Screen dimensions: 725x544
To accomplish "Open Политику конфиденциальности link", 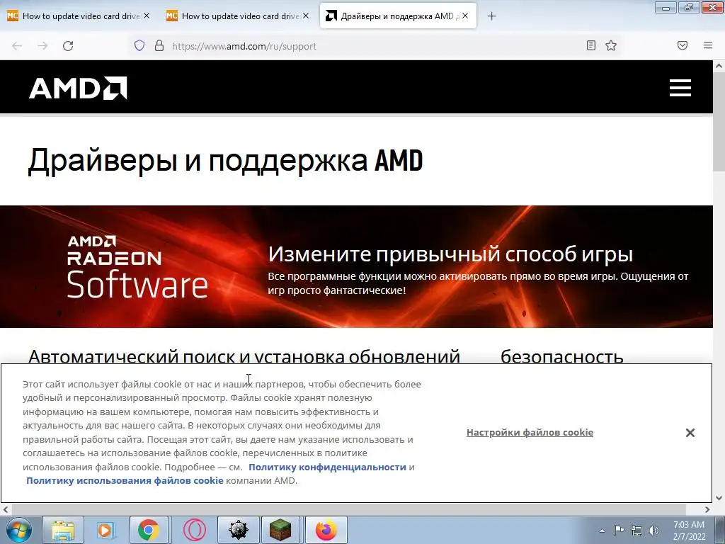I will pyautogui.click(x=327, y=467).
